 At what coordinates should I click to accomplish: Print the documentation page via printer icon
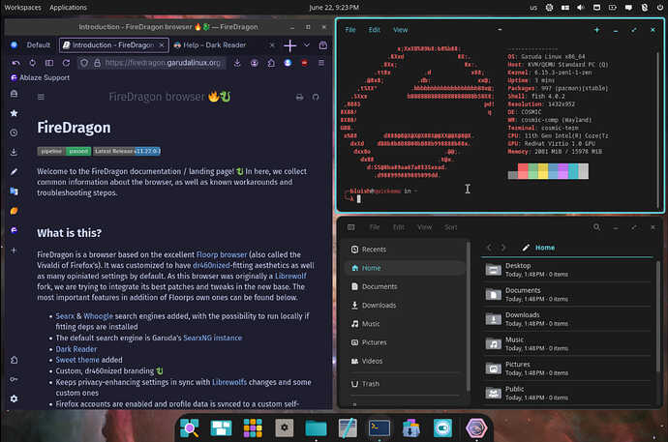(299, 97)
